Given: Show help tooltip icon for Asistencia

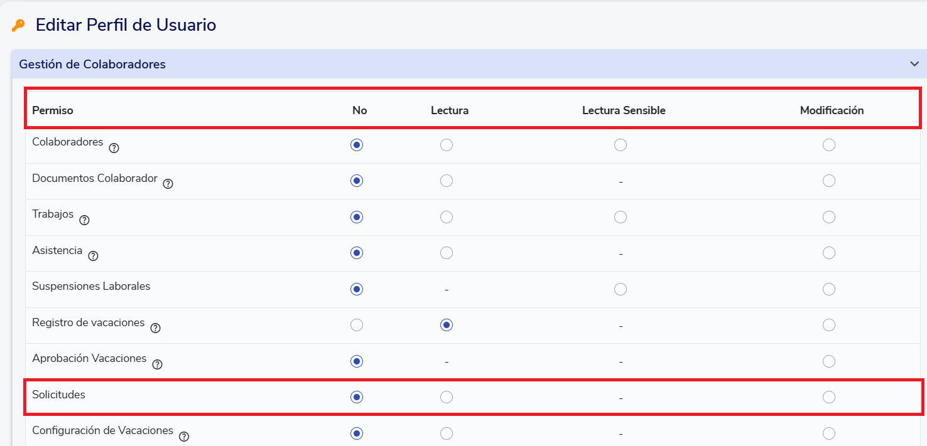Looking at the screenshot, I should (93, 256).
